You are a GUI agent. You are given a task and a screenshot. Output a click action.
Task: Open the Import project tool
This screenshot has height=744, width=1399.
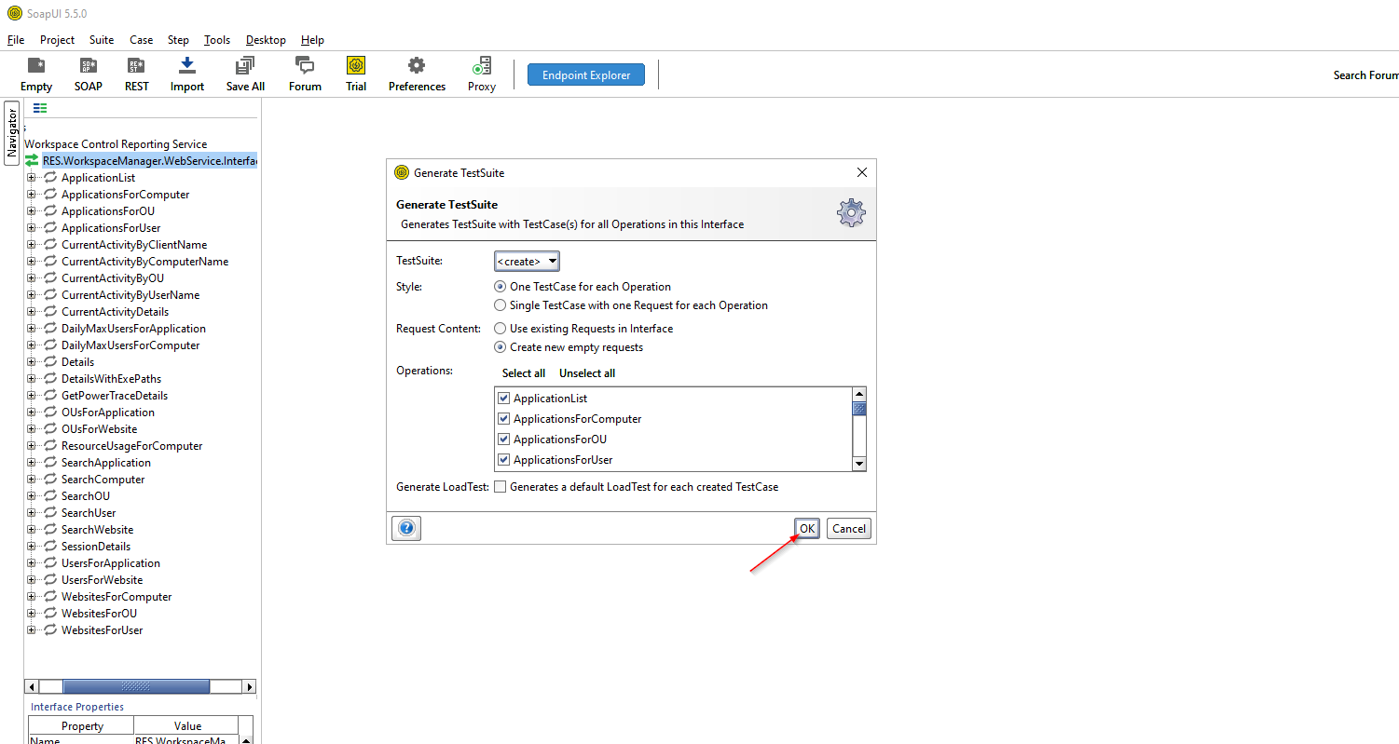coord(186,74)
